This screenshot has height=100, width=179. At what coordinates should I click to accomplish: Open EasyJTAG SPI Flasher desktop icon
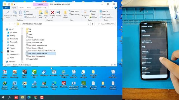click(64, 74)
